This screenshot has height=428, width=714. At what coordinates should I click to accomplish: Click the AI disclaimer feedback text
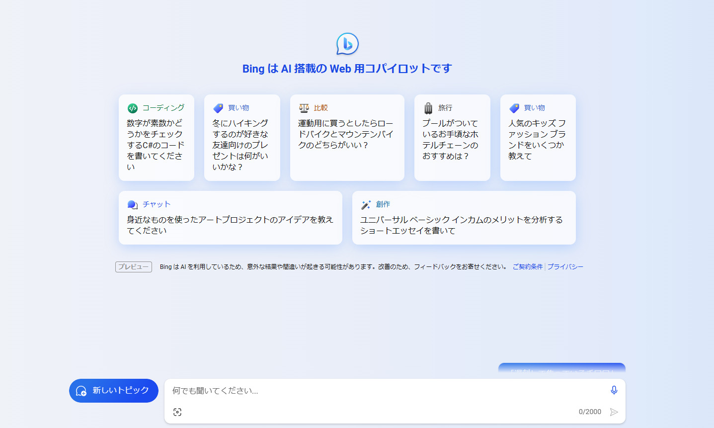[x=333, y=267]
